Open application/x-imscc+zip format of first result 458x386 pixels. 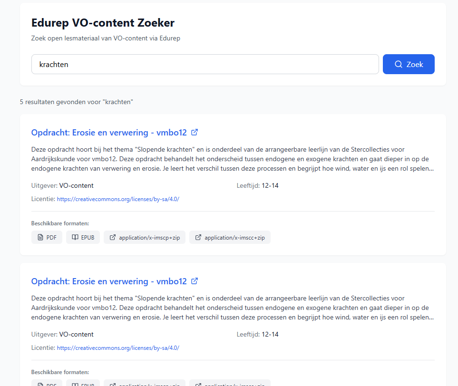(230, 237)
